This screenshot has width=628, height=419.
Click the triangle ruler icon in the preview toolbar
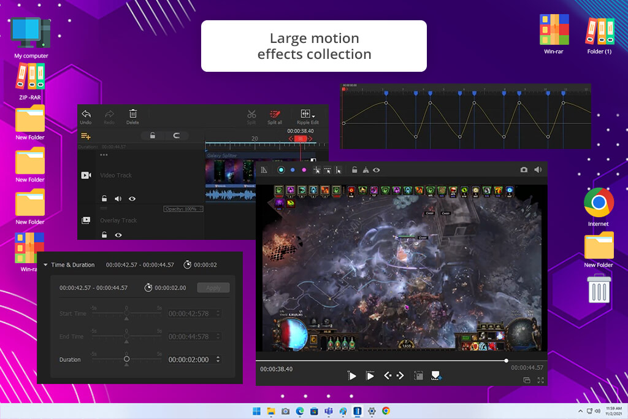pos(264,170)
